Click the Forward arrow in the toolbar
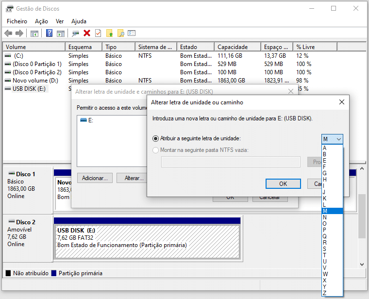Viewport: 369px width, 299px height. [x=19, y=33]
